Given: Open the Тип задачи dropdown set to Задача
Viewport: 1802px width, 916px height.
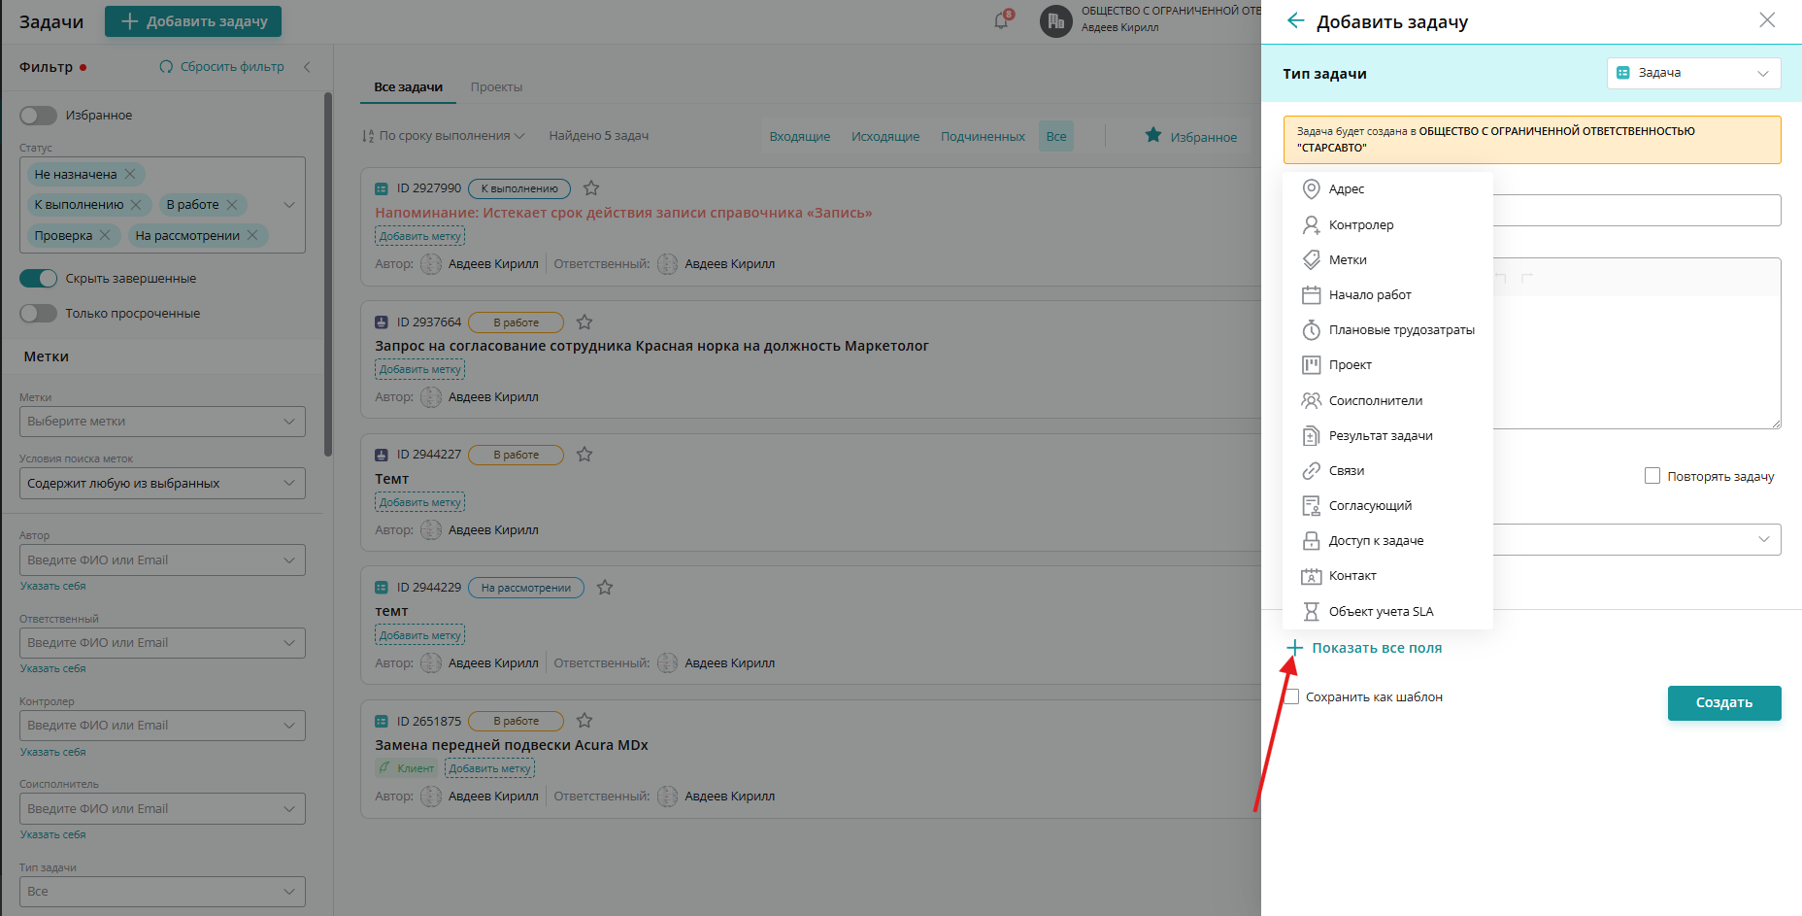Looking at the screenshot, I should (x=1693, y=73).
